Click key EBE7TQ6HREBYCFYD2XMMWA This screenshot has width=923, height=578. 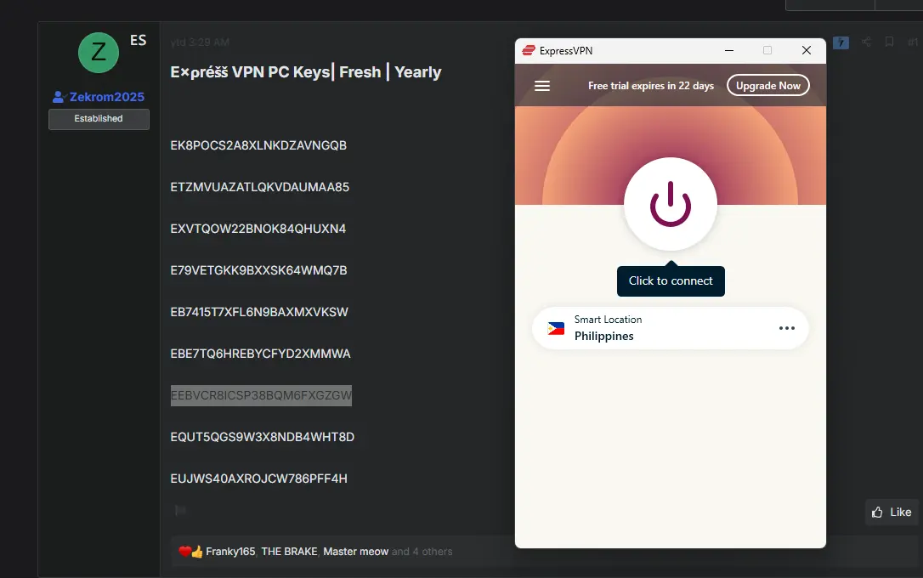pyautogui.click(x=260, y=354)
